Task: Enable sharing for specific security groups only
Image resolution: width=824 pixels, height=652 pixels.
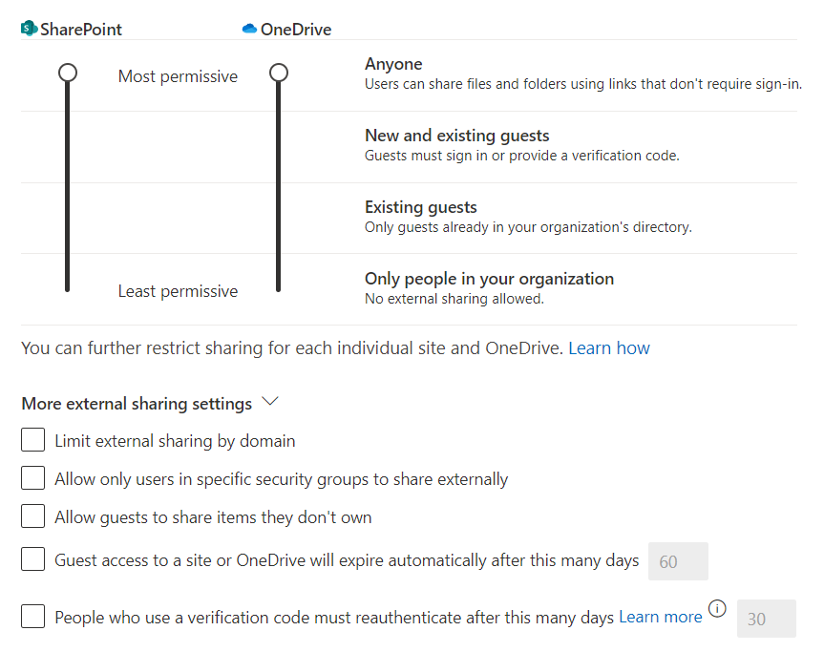Action: (x=32, y=479)
